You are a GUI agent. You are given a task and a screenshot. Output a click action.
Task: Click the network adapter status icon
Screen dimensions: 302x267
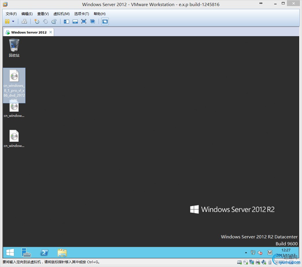(252, 262)
